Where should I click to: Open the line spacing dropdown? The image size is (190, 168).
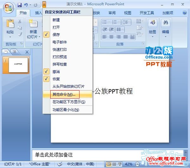(126, 22)
